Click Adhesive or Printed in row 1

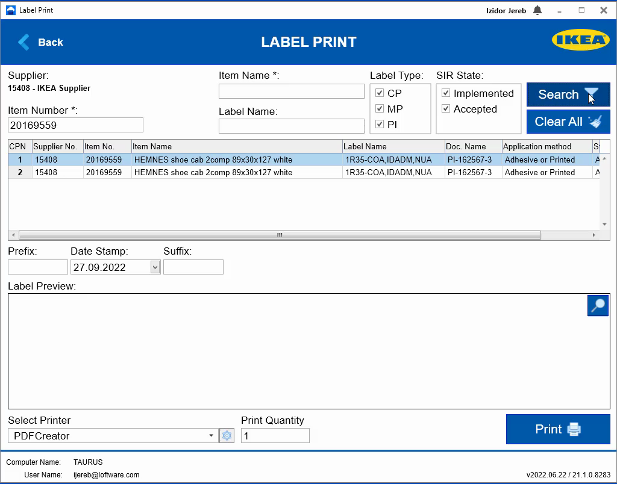(540, 160)
